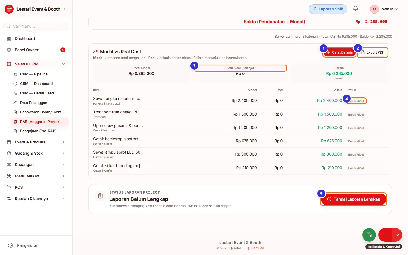Click the Catat Belanja button
The image size is (408, 255).
pos(340,52)
